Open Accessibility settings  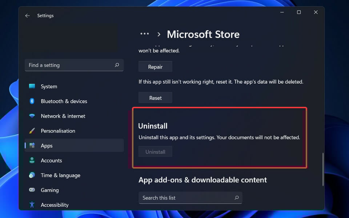click(x=74, y=205)
